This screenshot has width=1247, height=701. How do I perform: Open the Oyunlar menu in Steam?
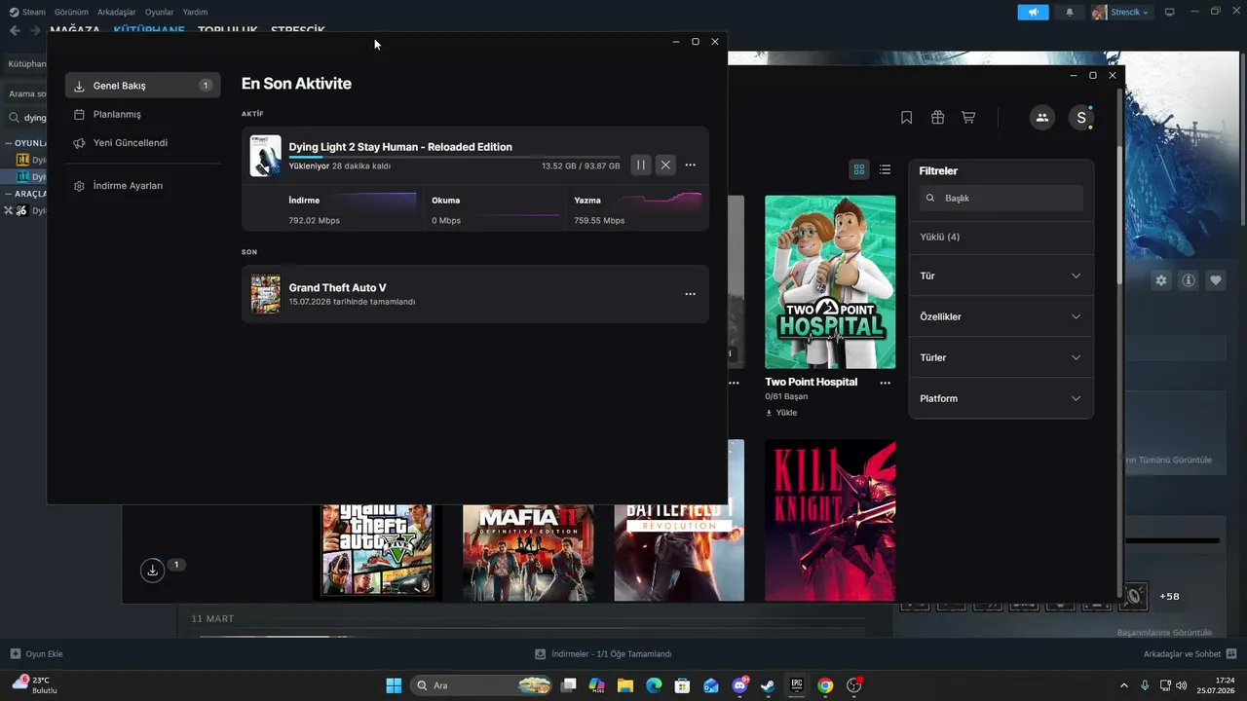(x=160, y=12)
